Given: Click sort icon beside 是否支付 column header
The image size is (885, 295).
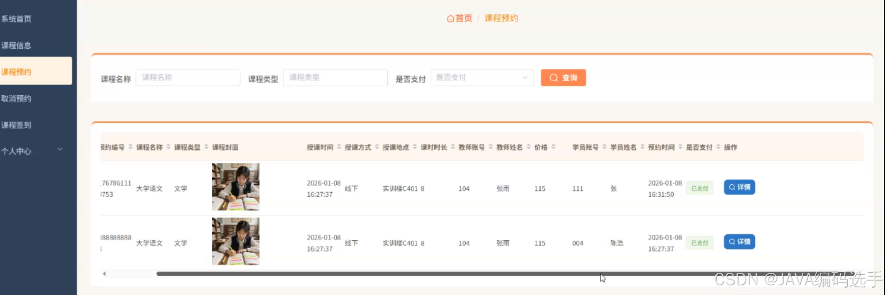Looking at the screenshot, I should (718, 147).
